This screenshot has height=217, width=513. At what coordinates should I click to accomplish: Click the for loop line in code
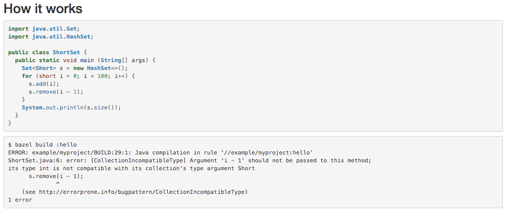point(78,76)
